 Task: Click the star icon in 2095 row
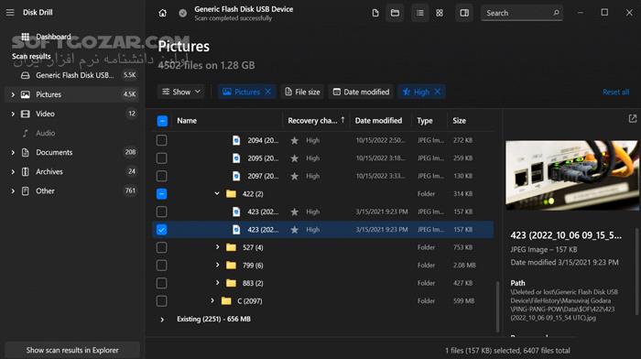coord(294,158)
